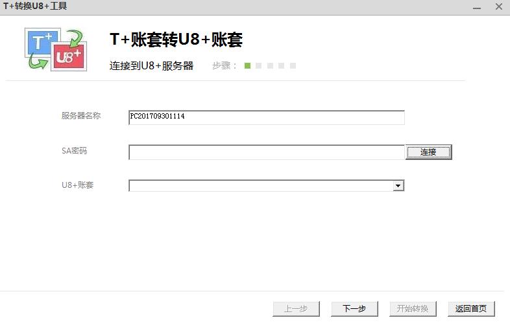Click the green first step indicator
The height and width of the screenshot is (329, 510).
point(247,65)
